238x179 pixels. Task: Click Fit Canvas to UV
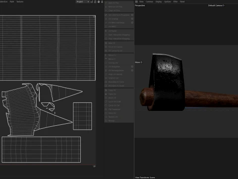(116, 51)
